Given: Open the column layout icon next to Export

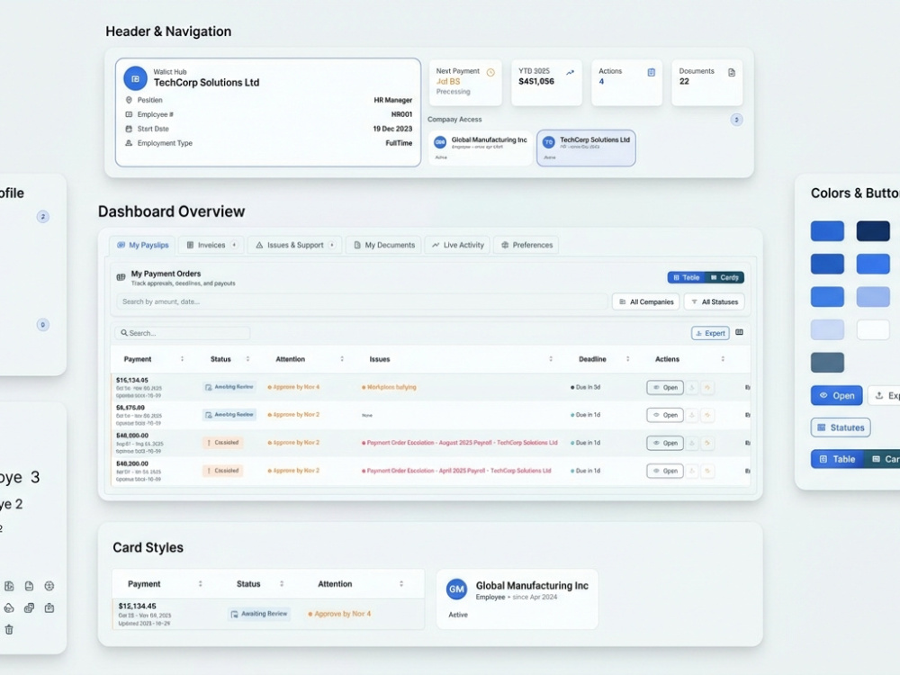Looking at the screenshot, I should click(x=739, y=332).
